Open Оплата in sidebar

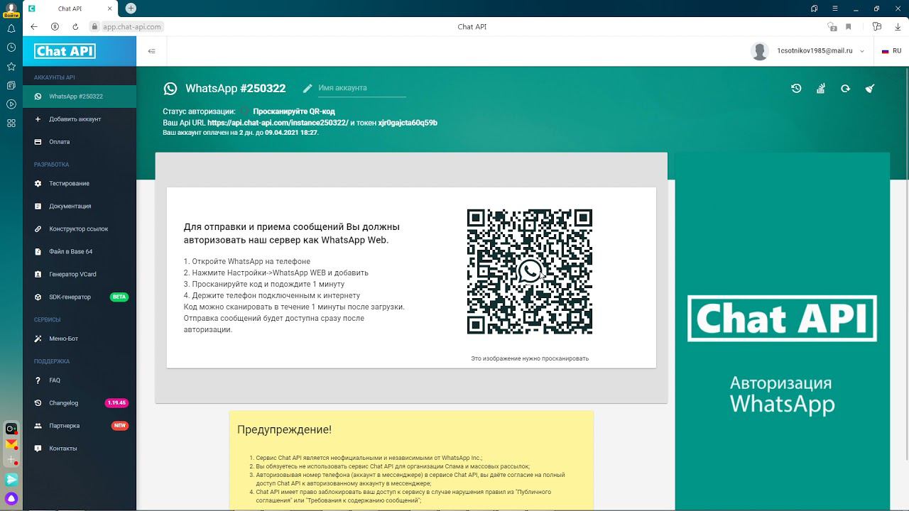(80, 142)
